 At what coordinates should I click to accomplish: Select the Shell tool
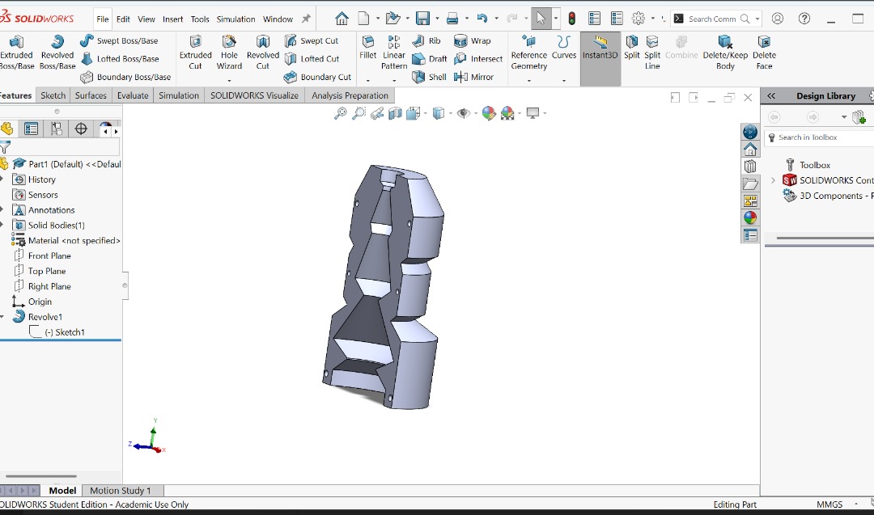[429, 77]
